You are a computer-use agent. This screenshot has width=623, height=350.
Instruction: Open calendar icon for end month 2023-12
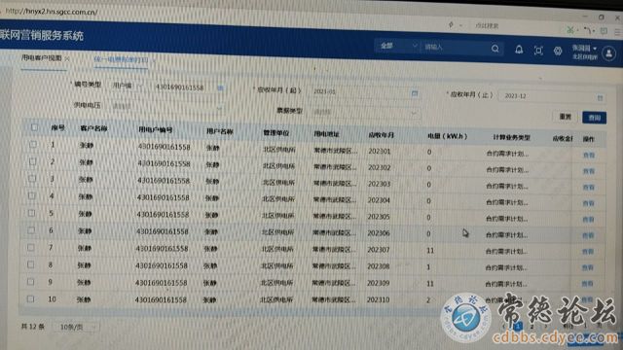(600, 97)
